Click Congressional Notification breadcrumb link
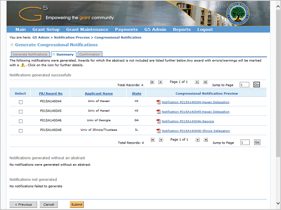Image resolution: width=281 pixels, height=210 pixels. pos(118,37)
